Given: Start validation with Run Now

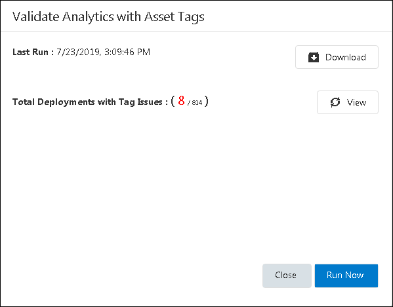Looking at the screenshot, I should (x=346, y=276).
